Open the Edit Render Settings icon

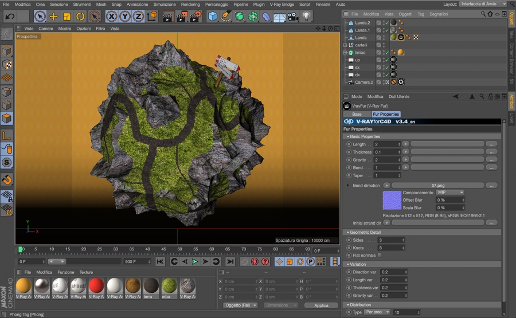pyautogui.click(x=196, y=17)
